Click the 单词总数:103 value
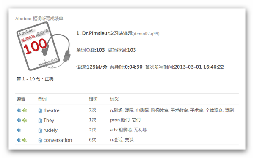This screenshot has height=158, width=254. [x=91, y=50]
